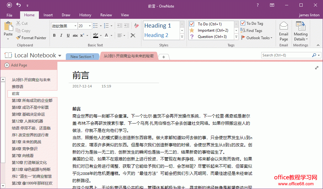Click the Format Painter brush icon

click(x=19, y=38)
